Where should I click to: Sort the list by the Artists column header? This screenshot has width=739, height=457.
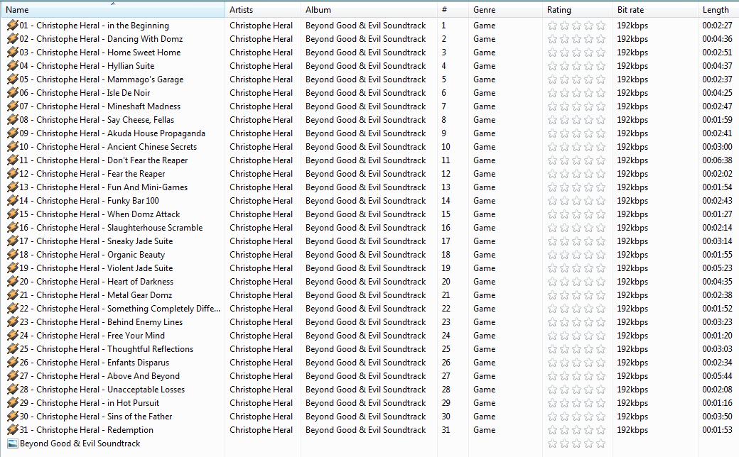(x=262, y=9)
